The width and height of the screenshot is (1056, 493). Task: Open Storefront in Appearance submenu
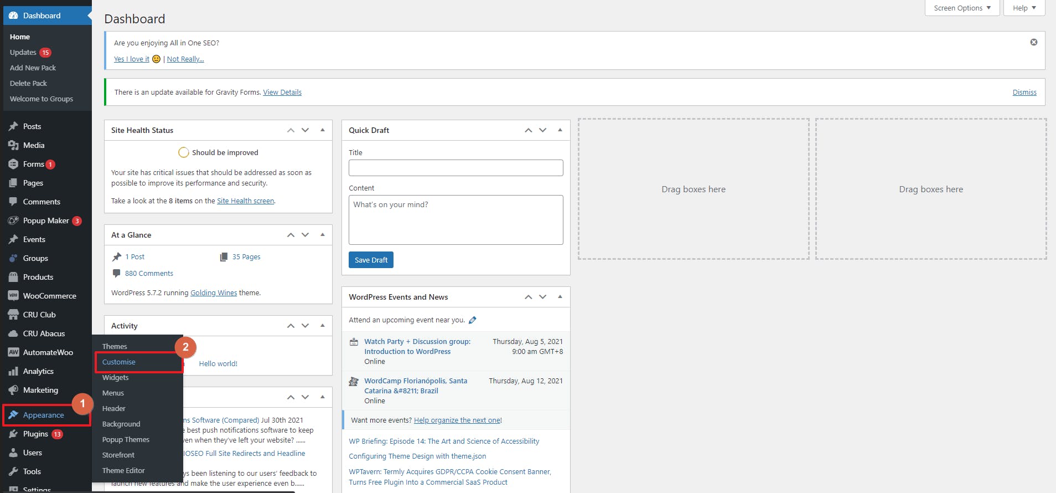pyautogui.click(x=118, y=455)
